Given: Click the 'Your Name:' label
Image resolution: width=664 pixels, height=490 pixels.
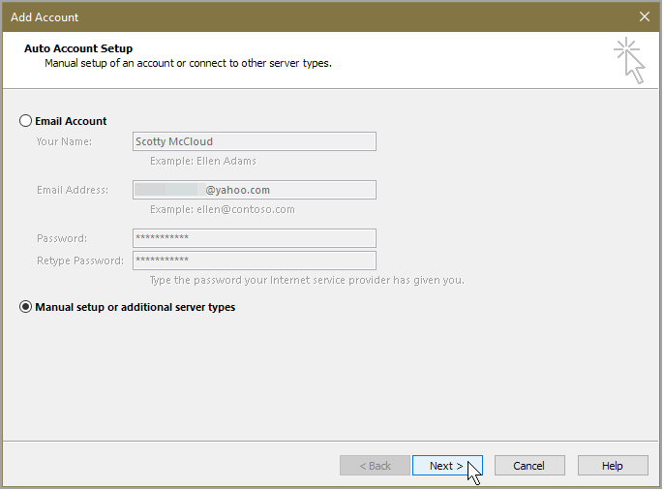Looking at the screenshot, I should (x=64, y=141).
